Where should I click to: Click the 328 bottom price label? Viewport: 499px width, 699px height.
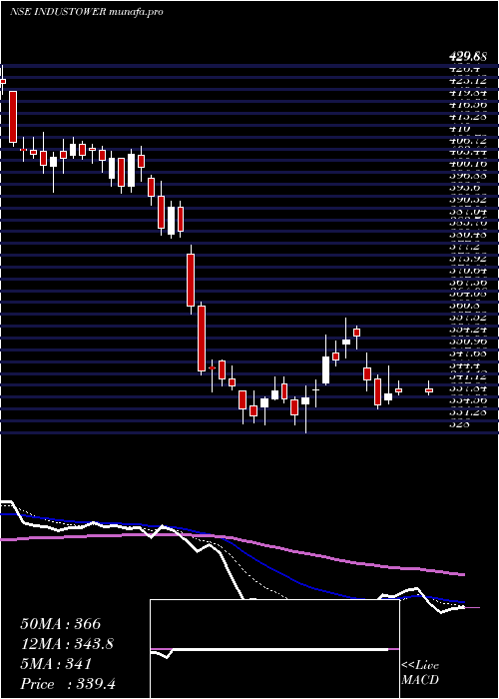tap(460, 424)
